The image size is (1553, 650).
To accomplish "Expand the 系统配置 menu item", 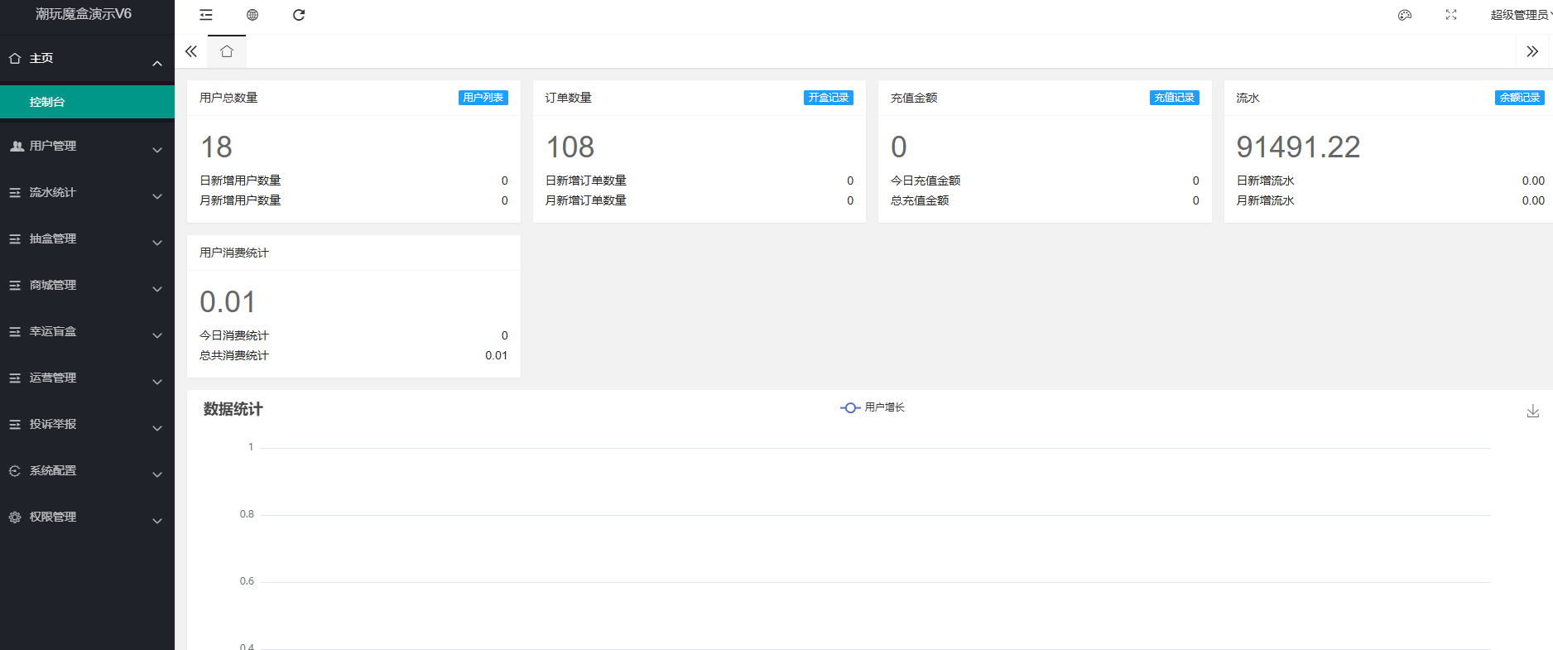I will (87, 470).
